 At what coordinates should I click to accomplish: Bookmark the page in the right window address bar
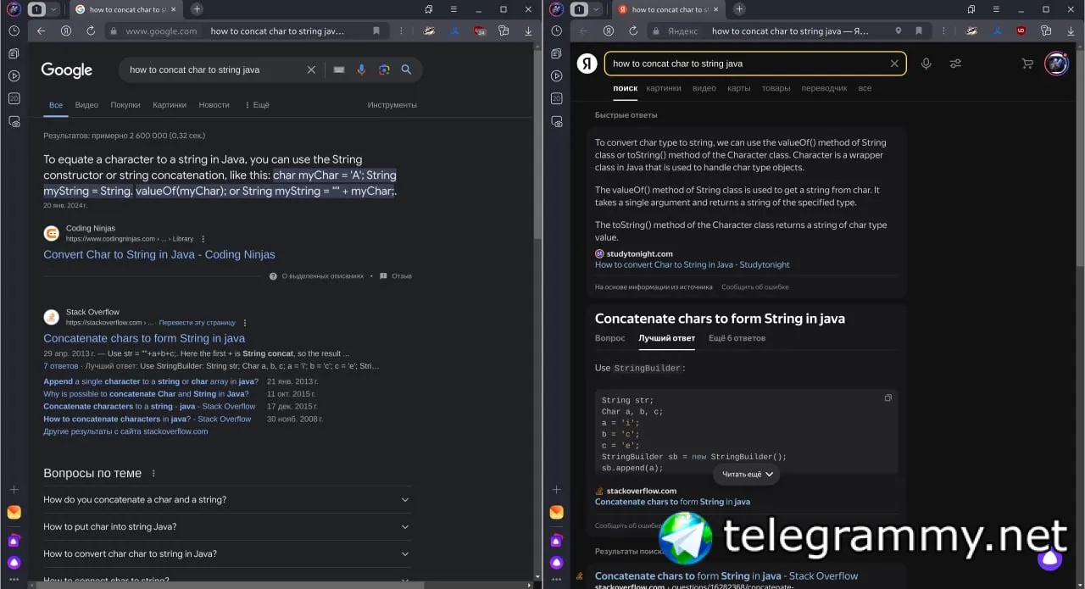coord(921,31)
